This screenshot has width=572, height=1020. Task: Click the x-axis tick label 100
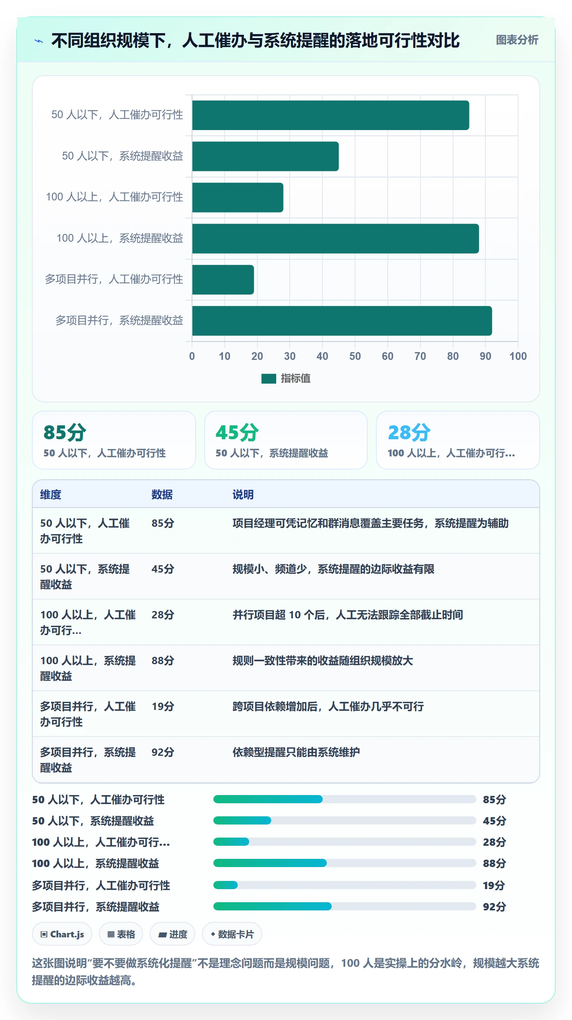point(518,356)
